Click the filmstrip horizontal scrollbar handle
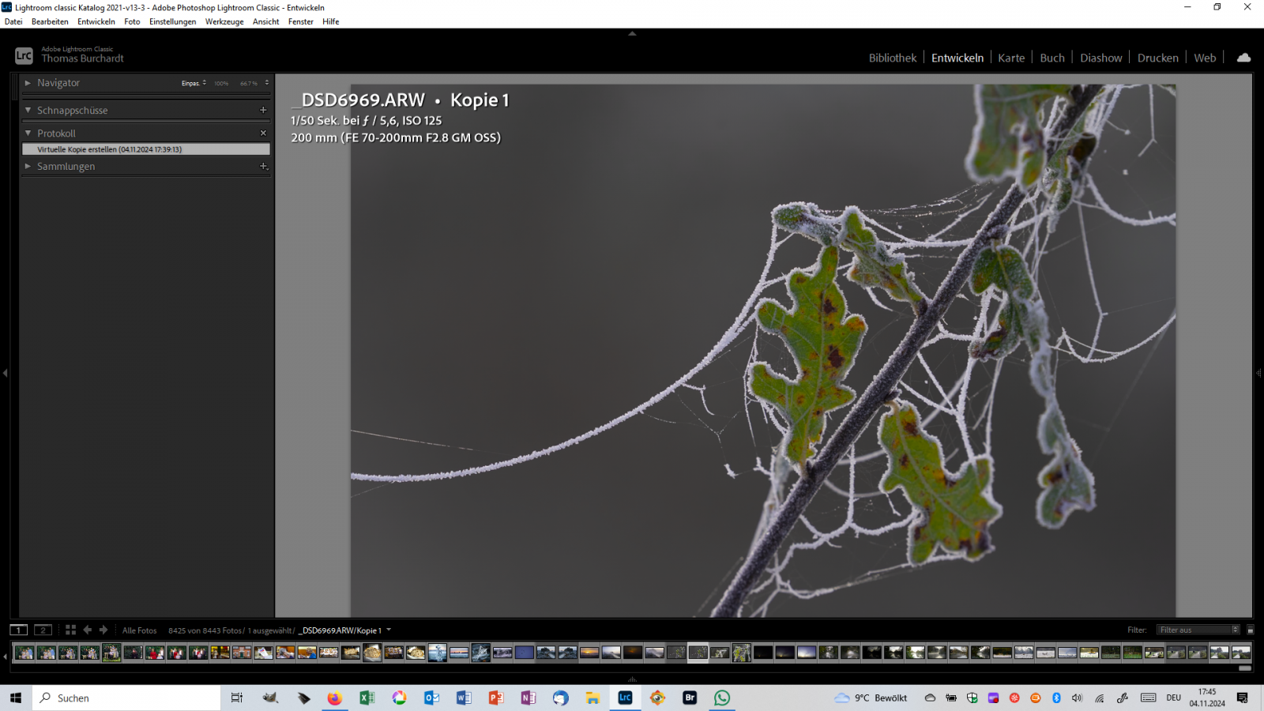The height and width of the screenshot is (711, 1264). click(x=1245, y=668)
